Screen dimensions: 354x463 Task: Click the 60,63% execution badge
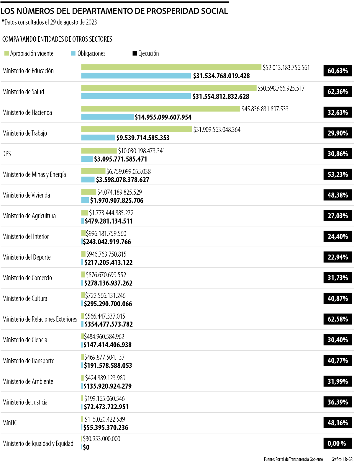pos(337,71)
